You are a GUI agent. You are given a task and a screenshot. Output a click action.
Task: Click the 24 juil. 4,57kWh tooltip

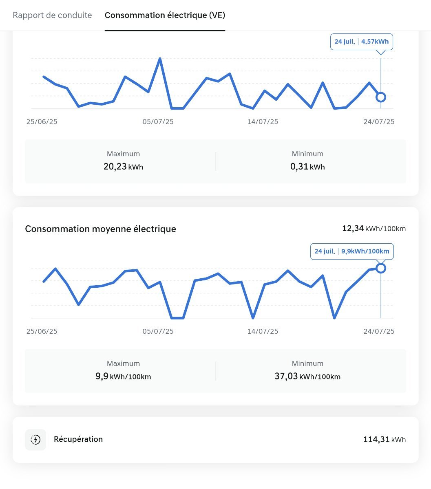(361, 42)
